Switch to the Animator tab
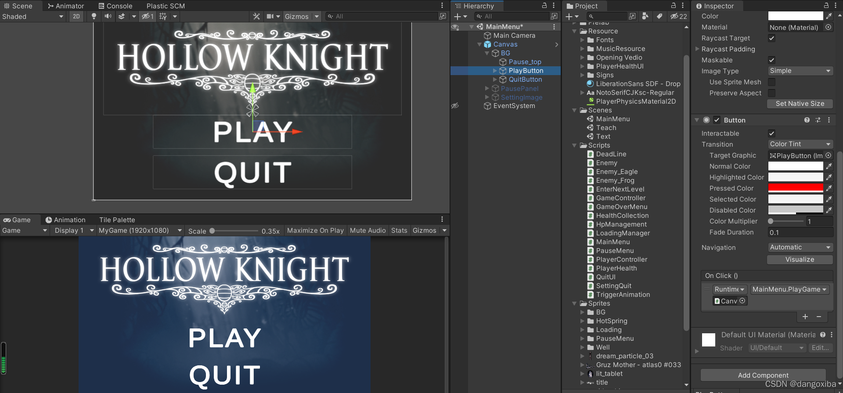The width and height of the screenshot is (843, 393). click(x=66, y=6)
